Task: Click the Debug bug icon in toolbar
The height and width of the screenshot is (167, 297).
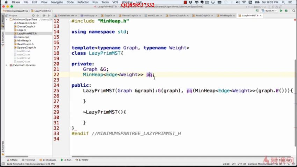Action: (287, 11)
